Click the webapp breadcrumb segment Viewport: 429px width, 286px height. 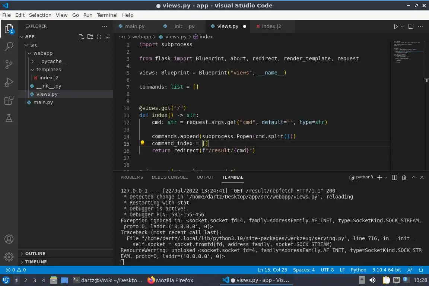pyautogui.click(x=142, y=36)
